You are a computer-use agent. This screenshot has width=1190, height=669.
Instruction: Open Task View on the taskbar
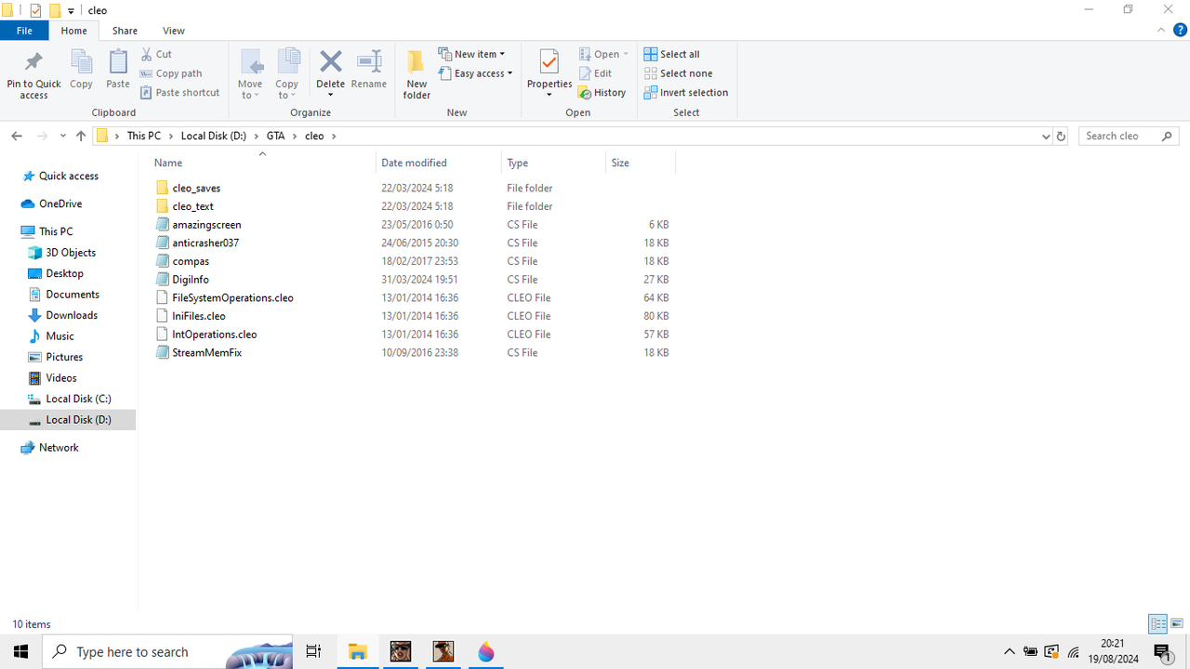(x=313, y=651)
